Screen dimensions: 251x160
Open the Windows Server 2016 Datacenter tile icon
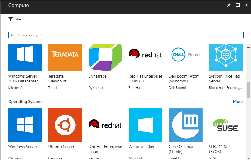[25, 58]
